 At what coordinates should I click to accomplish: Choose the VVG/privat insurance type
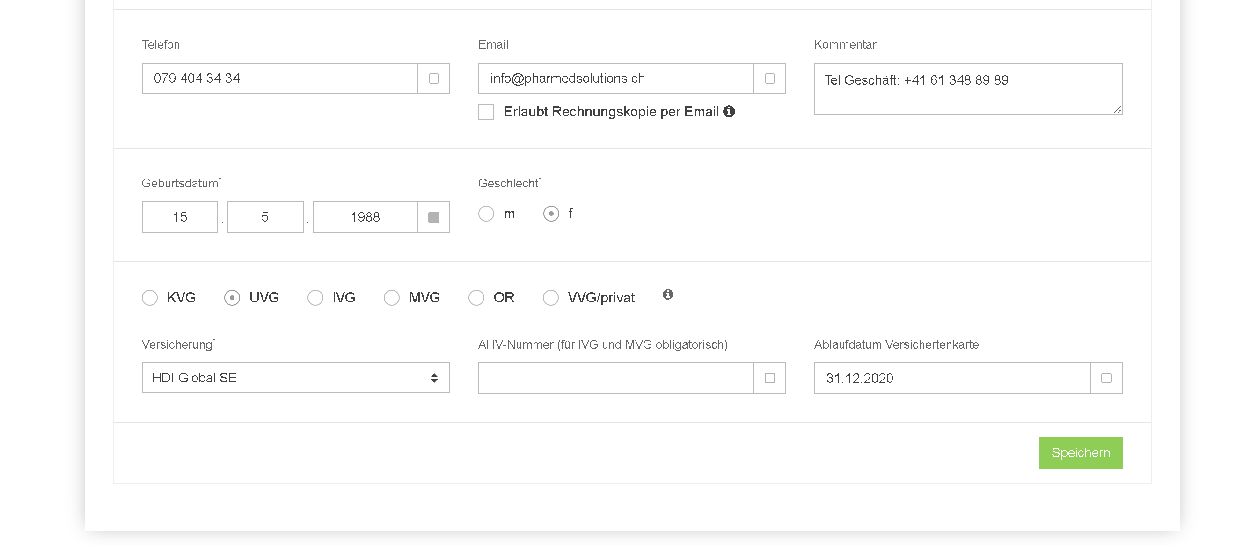(x=551, y=298)
